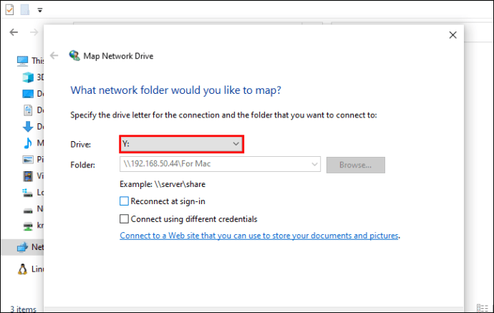This screenshot has height=313, width=494.
Task: Click the Explorer forward navigation arrow
Action: click(x=32, y=32)
